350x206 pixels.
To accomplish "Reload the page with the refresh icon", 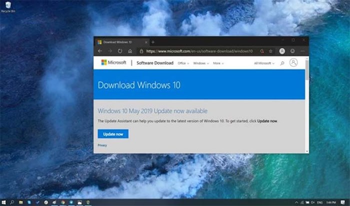I will click(120, 51).
